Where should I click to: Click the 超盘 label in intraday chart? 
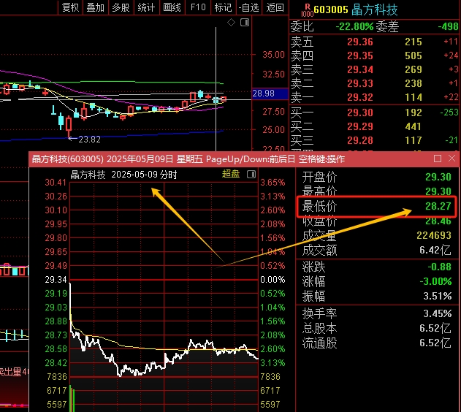[x=231, y=174]
